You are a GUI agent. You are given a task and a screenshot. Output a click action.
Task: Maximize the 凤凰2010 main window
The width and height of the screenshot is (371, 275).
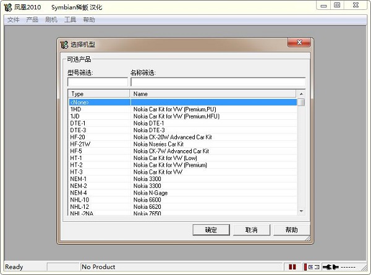coord(337,6)
